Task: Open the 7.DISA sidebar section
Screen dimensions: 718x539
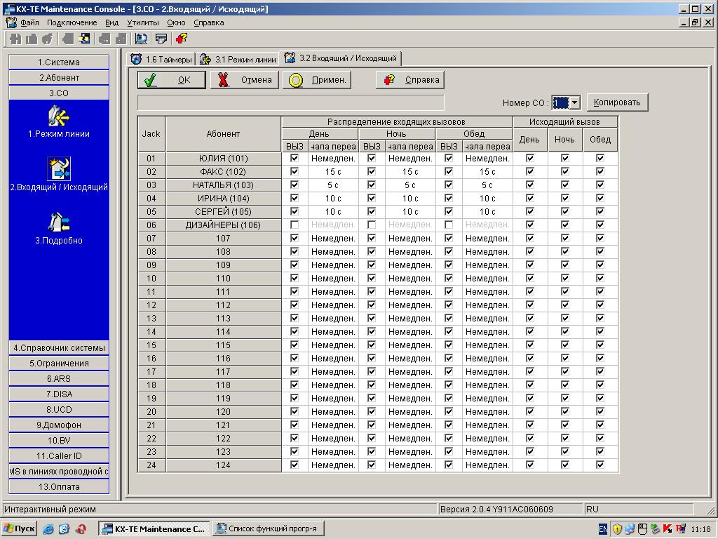Action: point(59,394)
